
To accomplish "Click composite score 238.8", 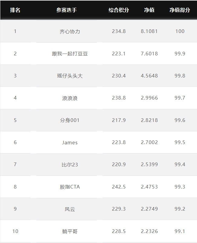I will click(x=119, y=98).
